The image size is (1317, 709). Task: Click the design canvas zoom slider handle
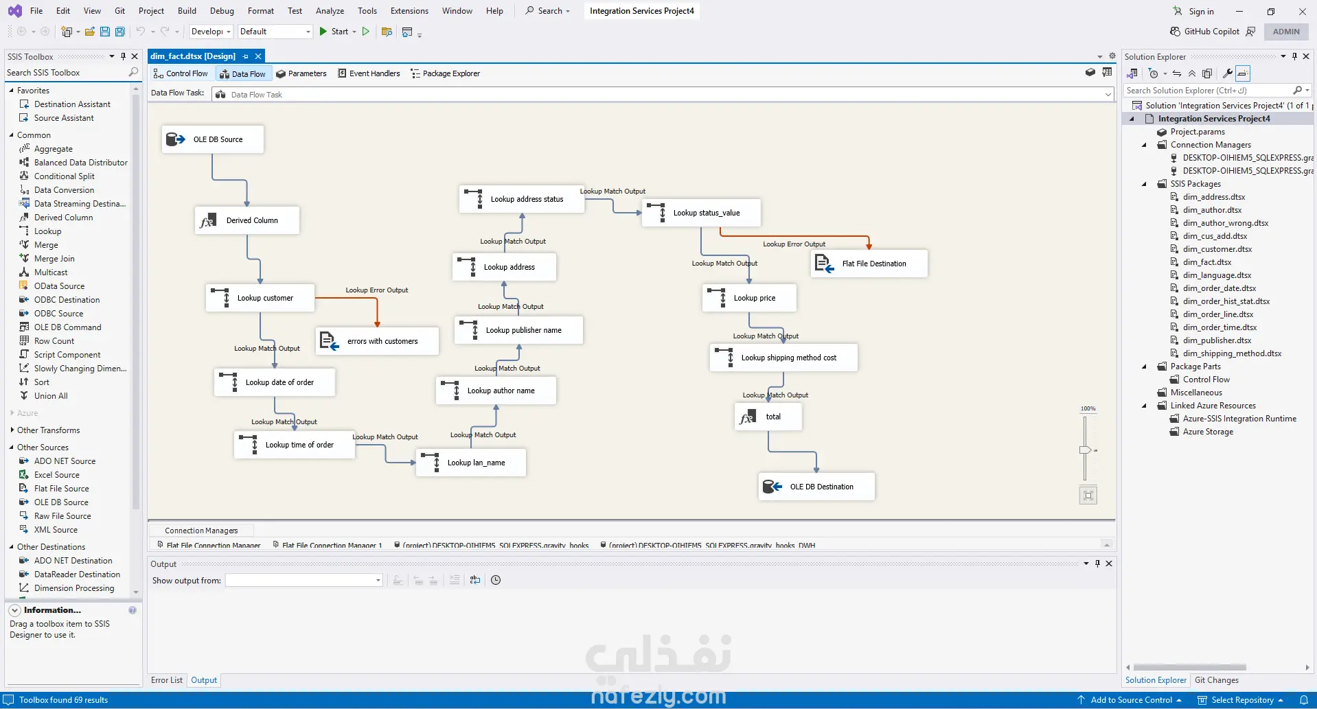[1085, 450]
